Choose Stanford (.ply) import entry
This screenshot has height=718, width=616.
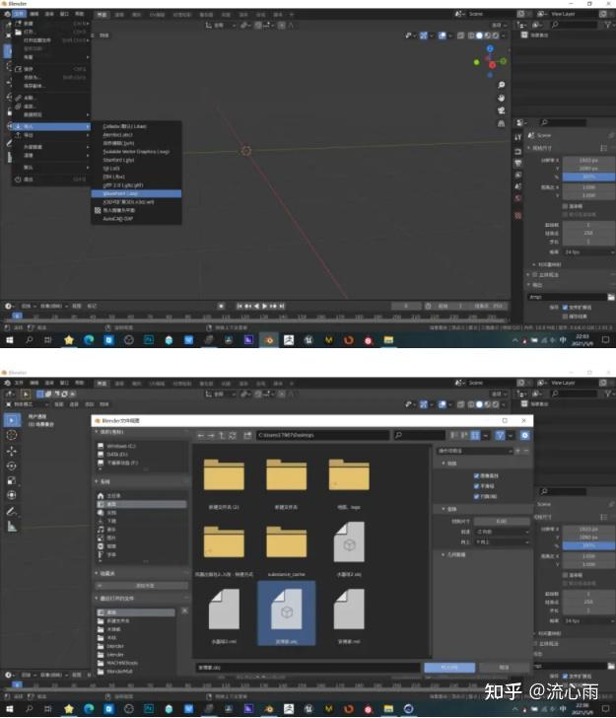(x=136, y=160)
